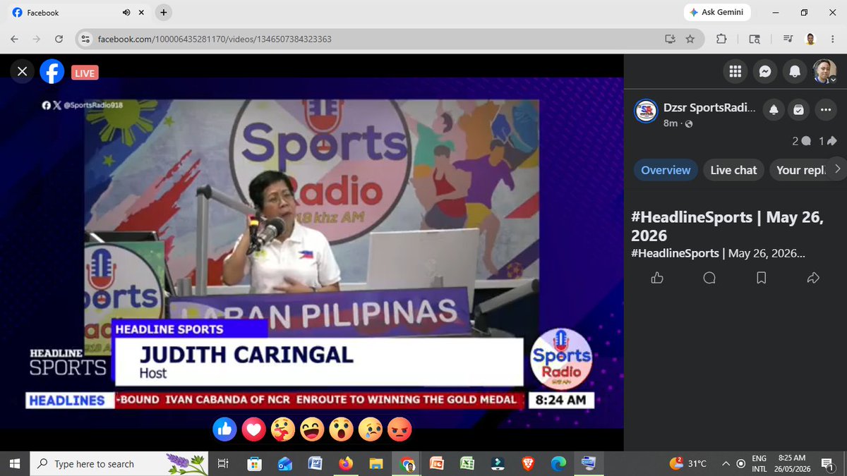847x476 pixels.
Task: Open the Windows Start menu
Action: 14,463
